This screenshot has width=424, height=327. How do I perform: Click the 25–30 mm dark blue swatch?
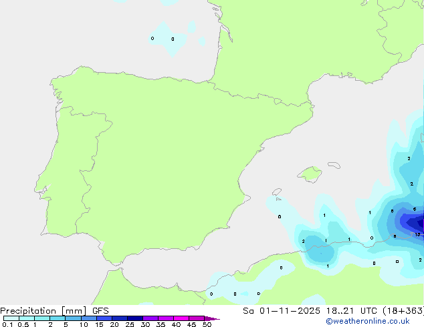(x=135, y=318)
